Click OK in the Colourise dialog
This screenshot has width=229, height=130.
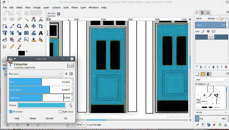pos(65,118)
